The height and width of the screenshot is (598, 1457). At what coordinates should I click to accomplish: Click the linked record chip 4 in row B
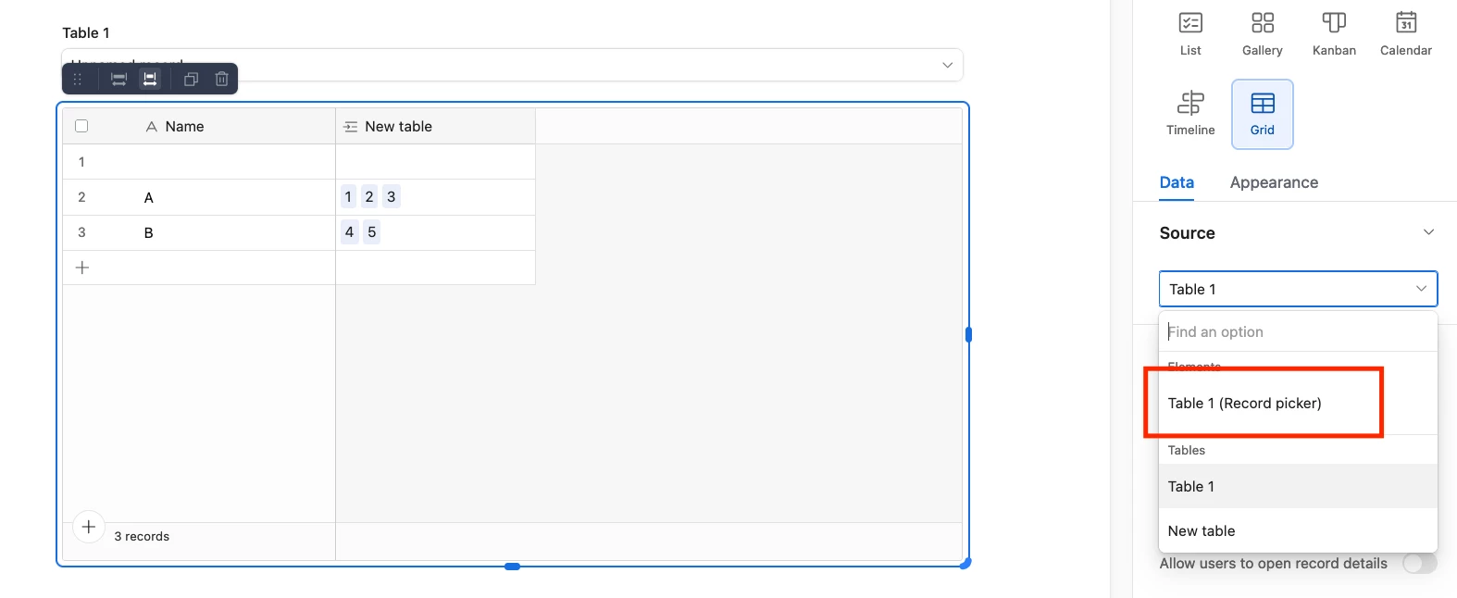[349, 231]
